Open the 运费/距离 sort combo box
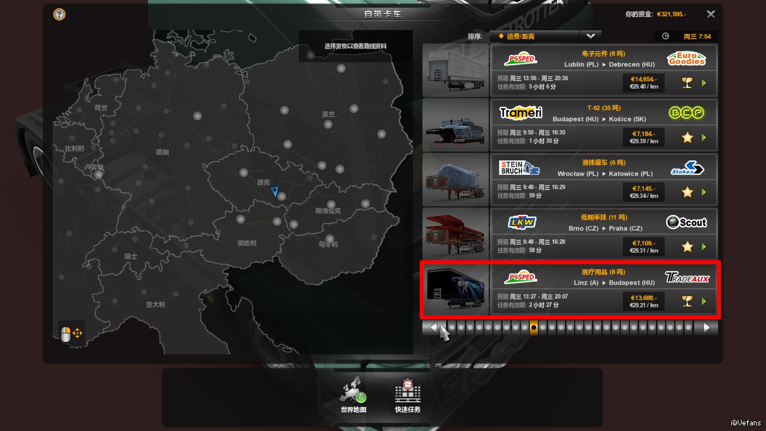 coord(534,36)
